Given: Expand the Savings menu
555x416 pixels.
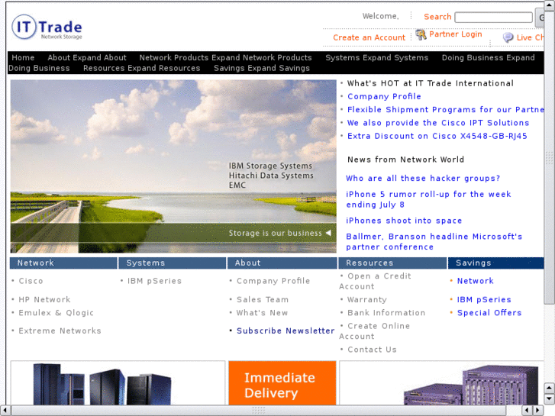Looking at the screenshot, I should pyautogui.click(x=262, y=68).
